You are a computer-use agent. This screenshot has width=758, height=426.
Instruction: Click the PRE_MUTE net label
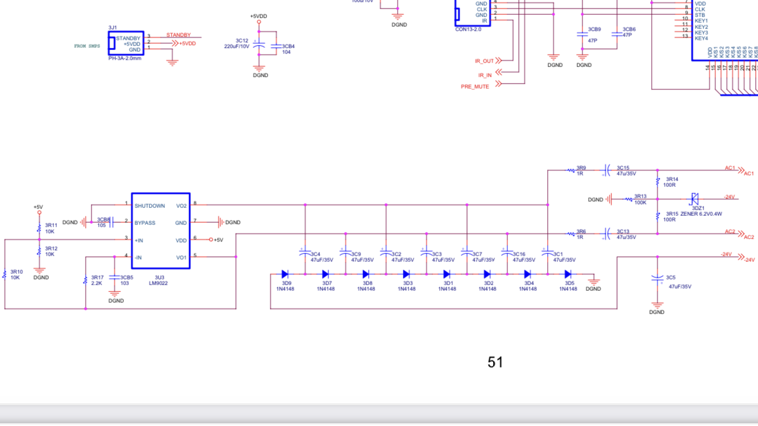(x=475, y=87)
